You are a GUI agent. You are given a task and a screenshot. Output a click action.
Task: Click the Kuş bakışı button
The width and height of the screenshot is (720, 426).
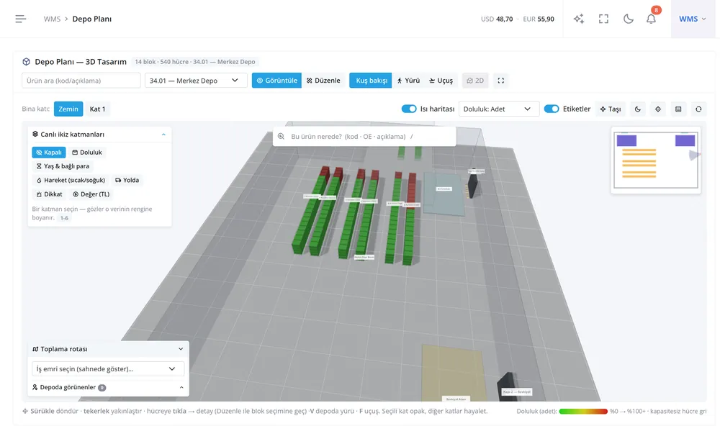pos(371,81)
